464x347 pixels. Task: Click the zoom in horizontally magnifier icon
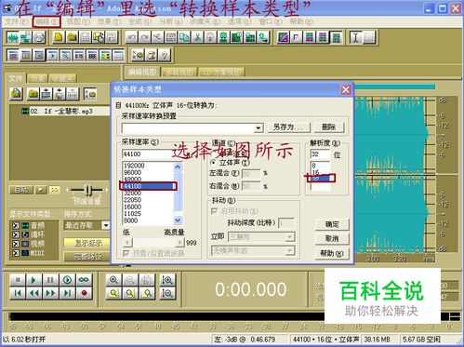click(113, 280)
